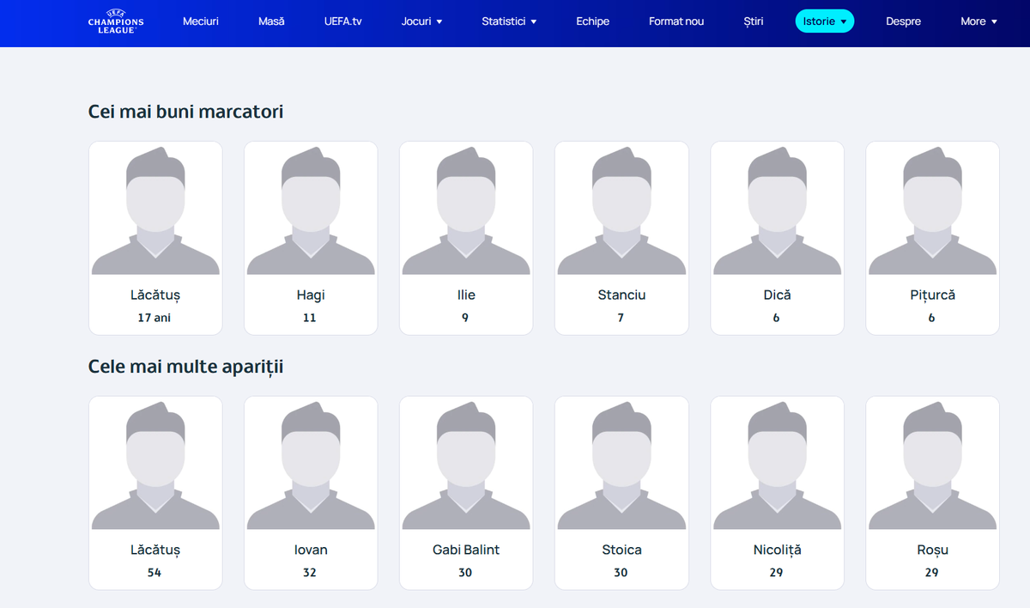This screenshot has width=1030, height=608.
Task: Open Hagi's player card
Action: pos(311,236)
